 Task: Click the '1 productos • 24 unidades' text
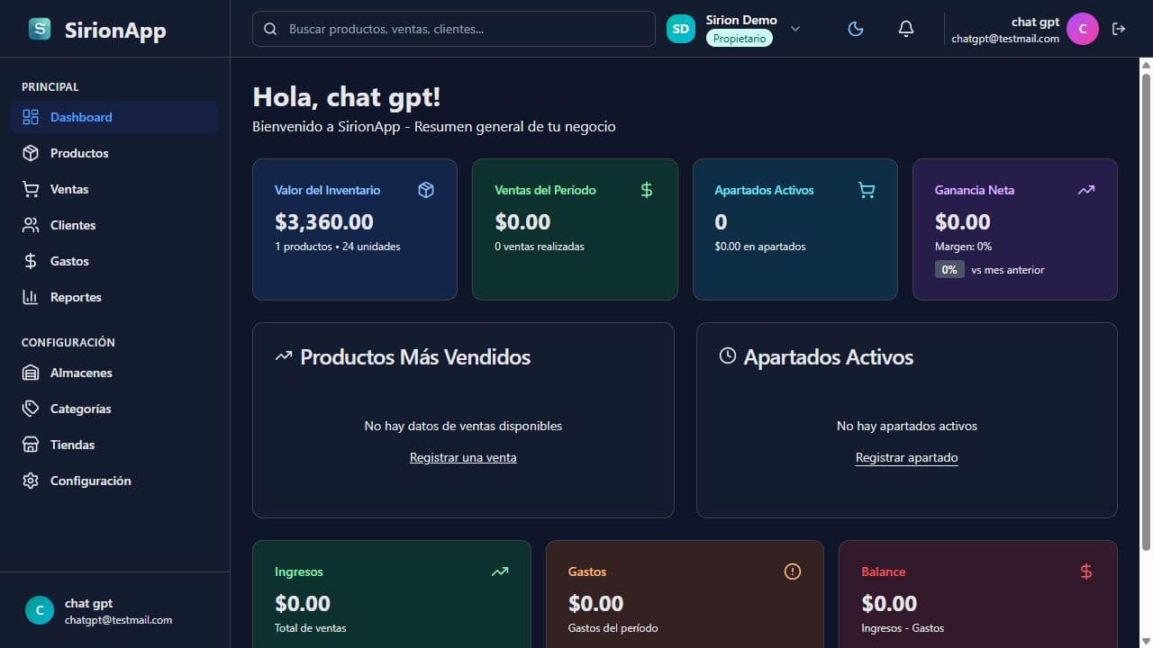(337, 246)
